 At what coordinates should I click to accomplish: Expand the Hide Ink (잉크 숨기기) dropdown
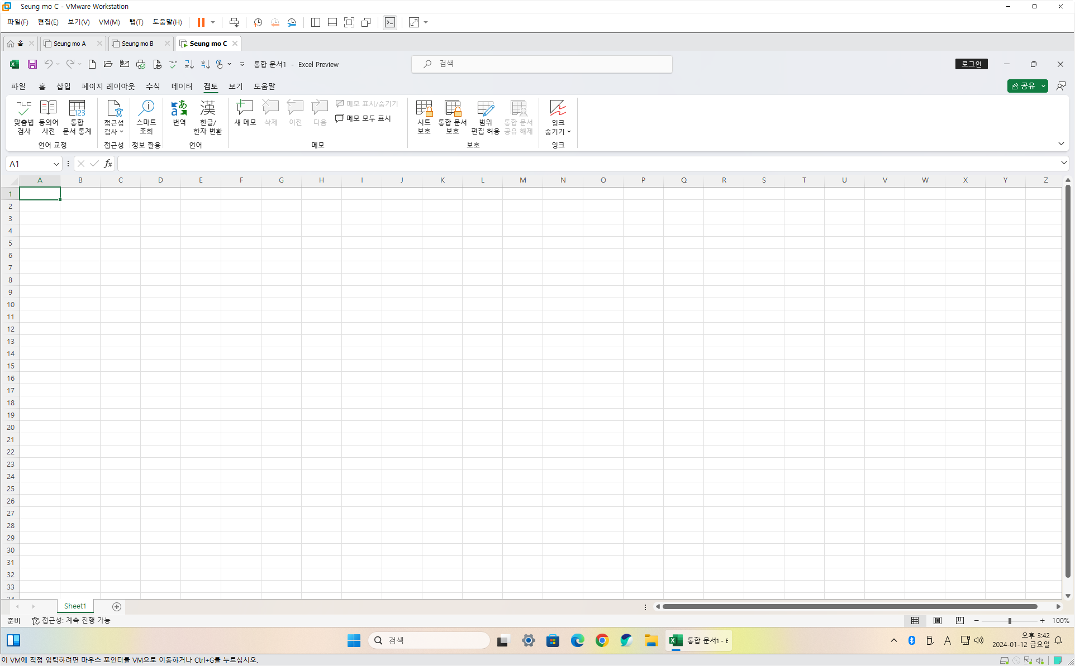pyautogui.click(x=569, y=132)
